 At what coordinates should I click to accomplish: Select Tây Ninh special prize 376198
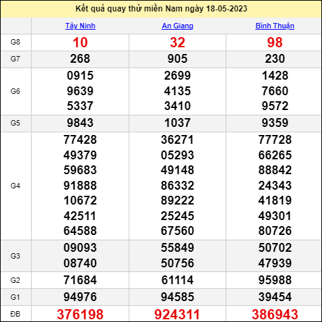coord(80,315)
